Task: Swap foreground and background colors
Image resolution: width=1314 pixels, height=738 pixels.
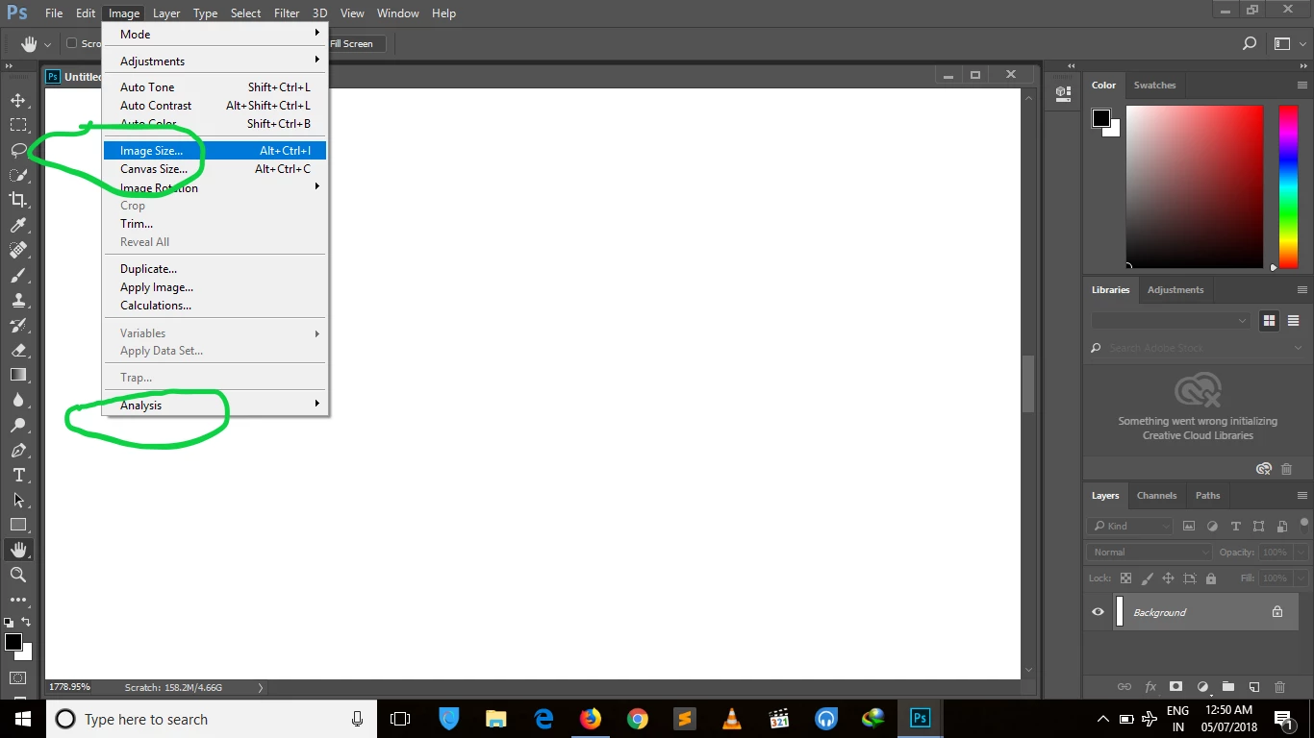Action: [26, 623]
